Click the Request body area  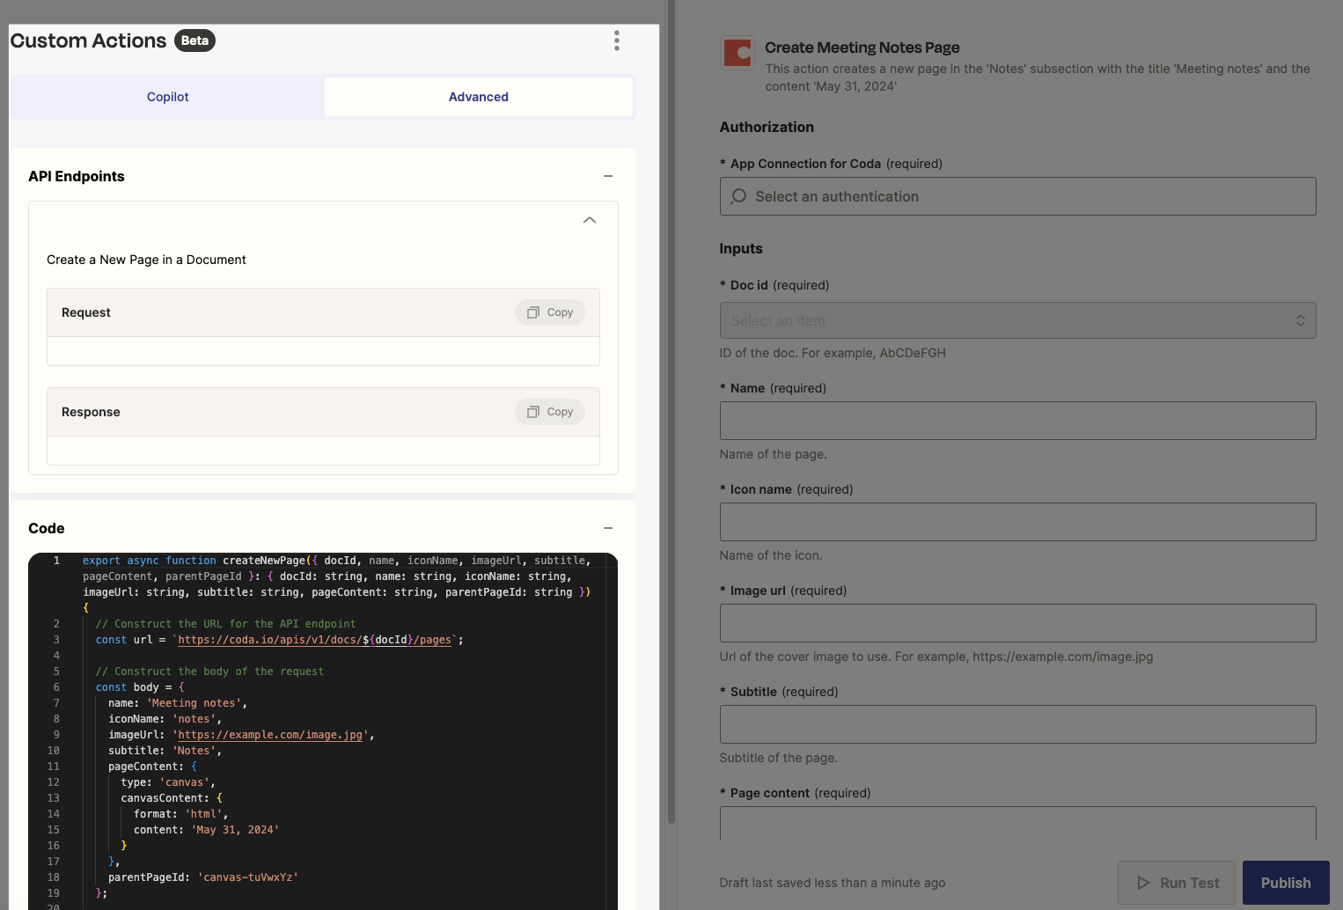(323, 351)
